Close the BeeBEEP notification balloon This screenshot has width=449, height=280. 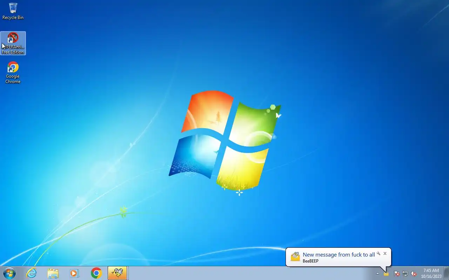385,253
